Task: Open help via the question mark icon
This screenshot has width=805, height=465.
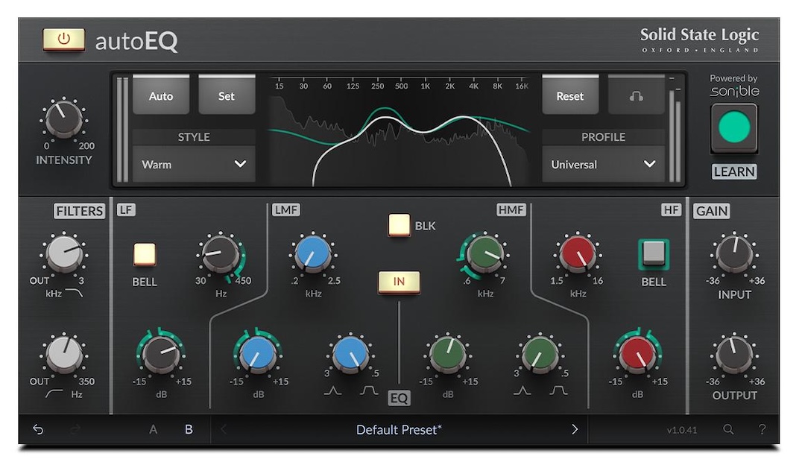Action: tap(761, 430)
